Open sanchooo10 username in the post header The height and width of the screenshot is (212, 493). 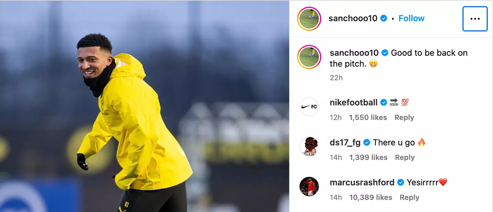point(353,18)
